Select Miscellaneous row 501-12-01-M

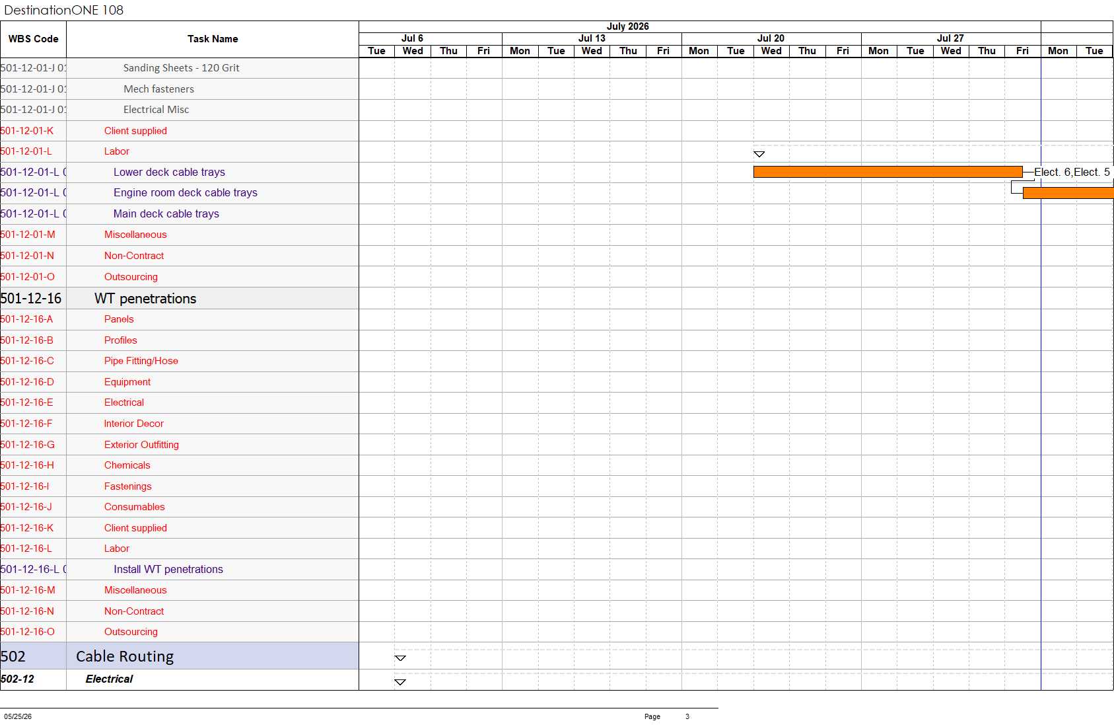(x=135, y=235)
